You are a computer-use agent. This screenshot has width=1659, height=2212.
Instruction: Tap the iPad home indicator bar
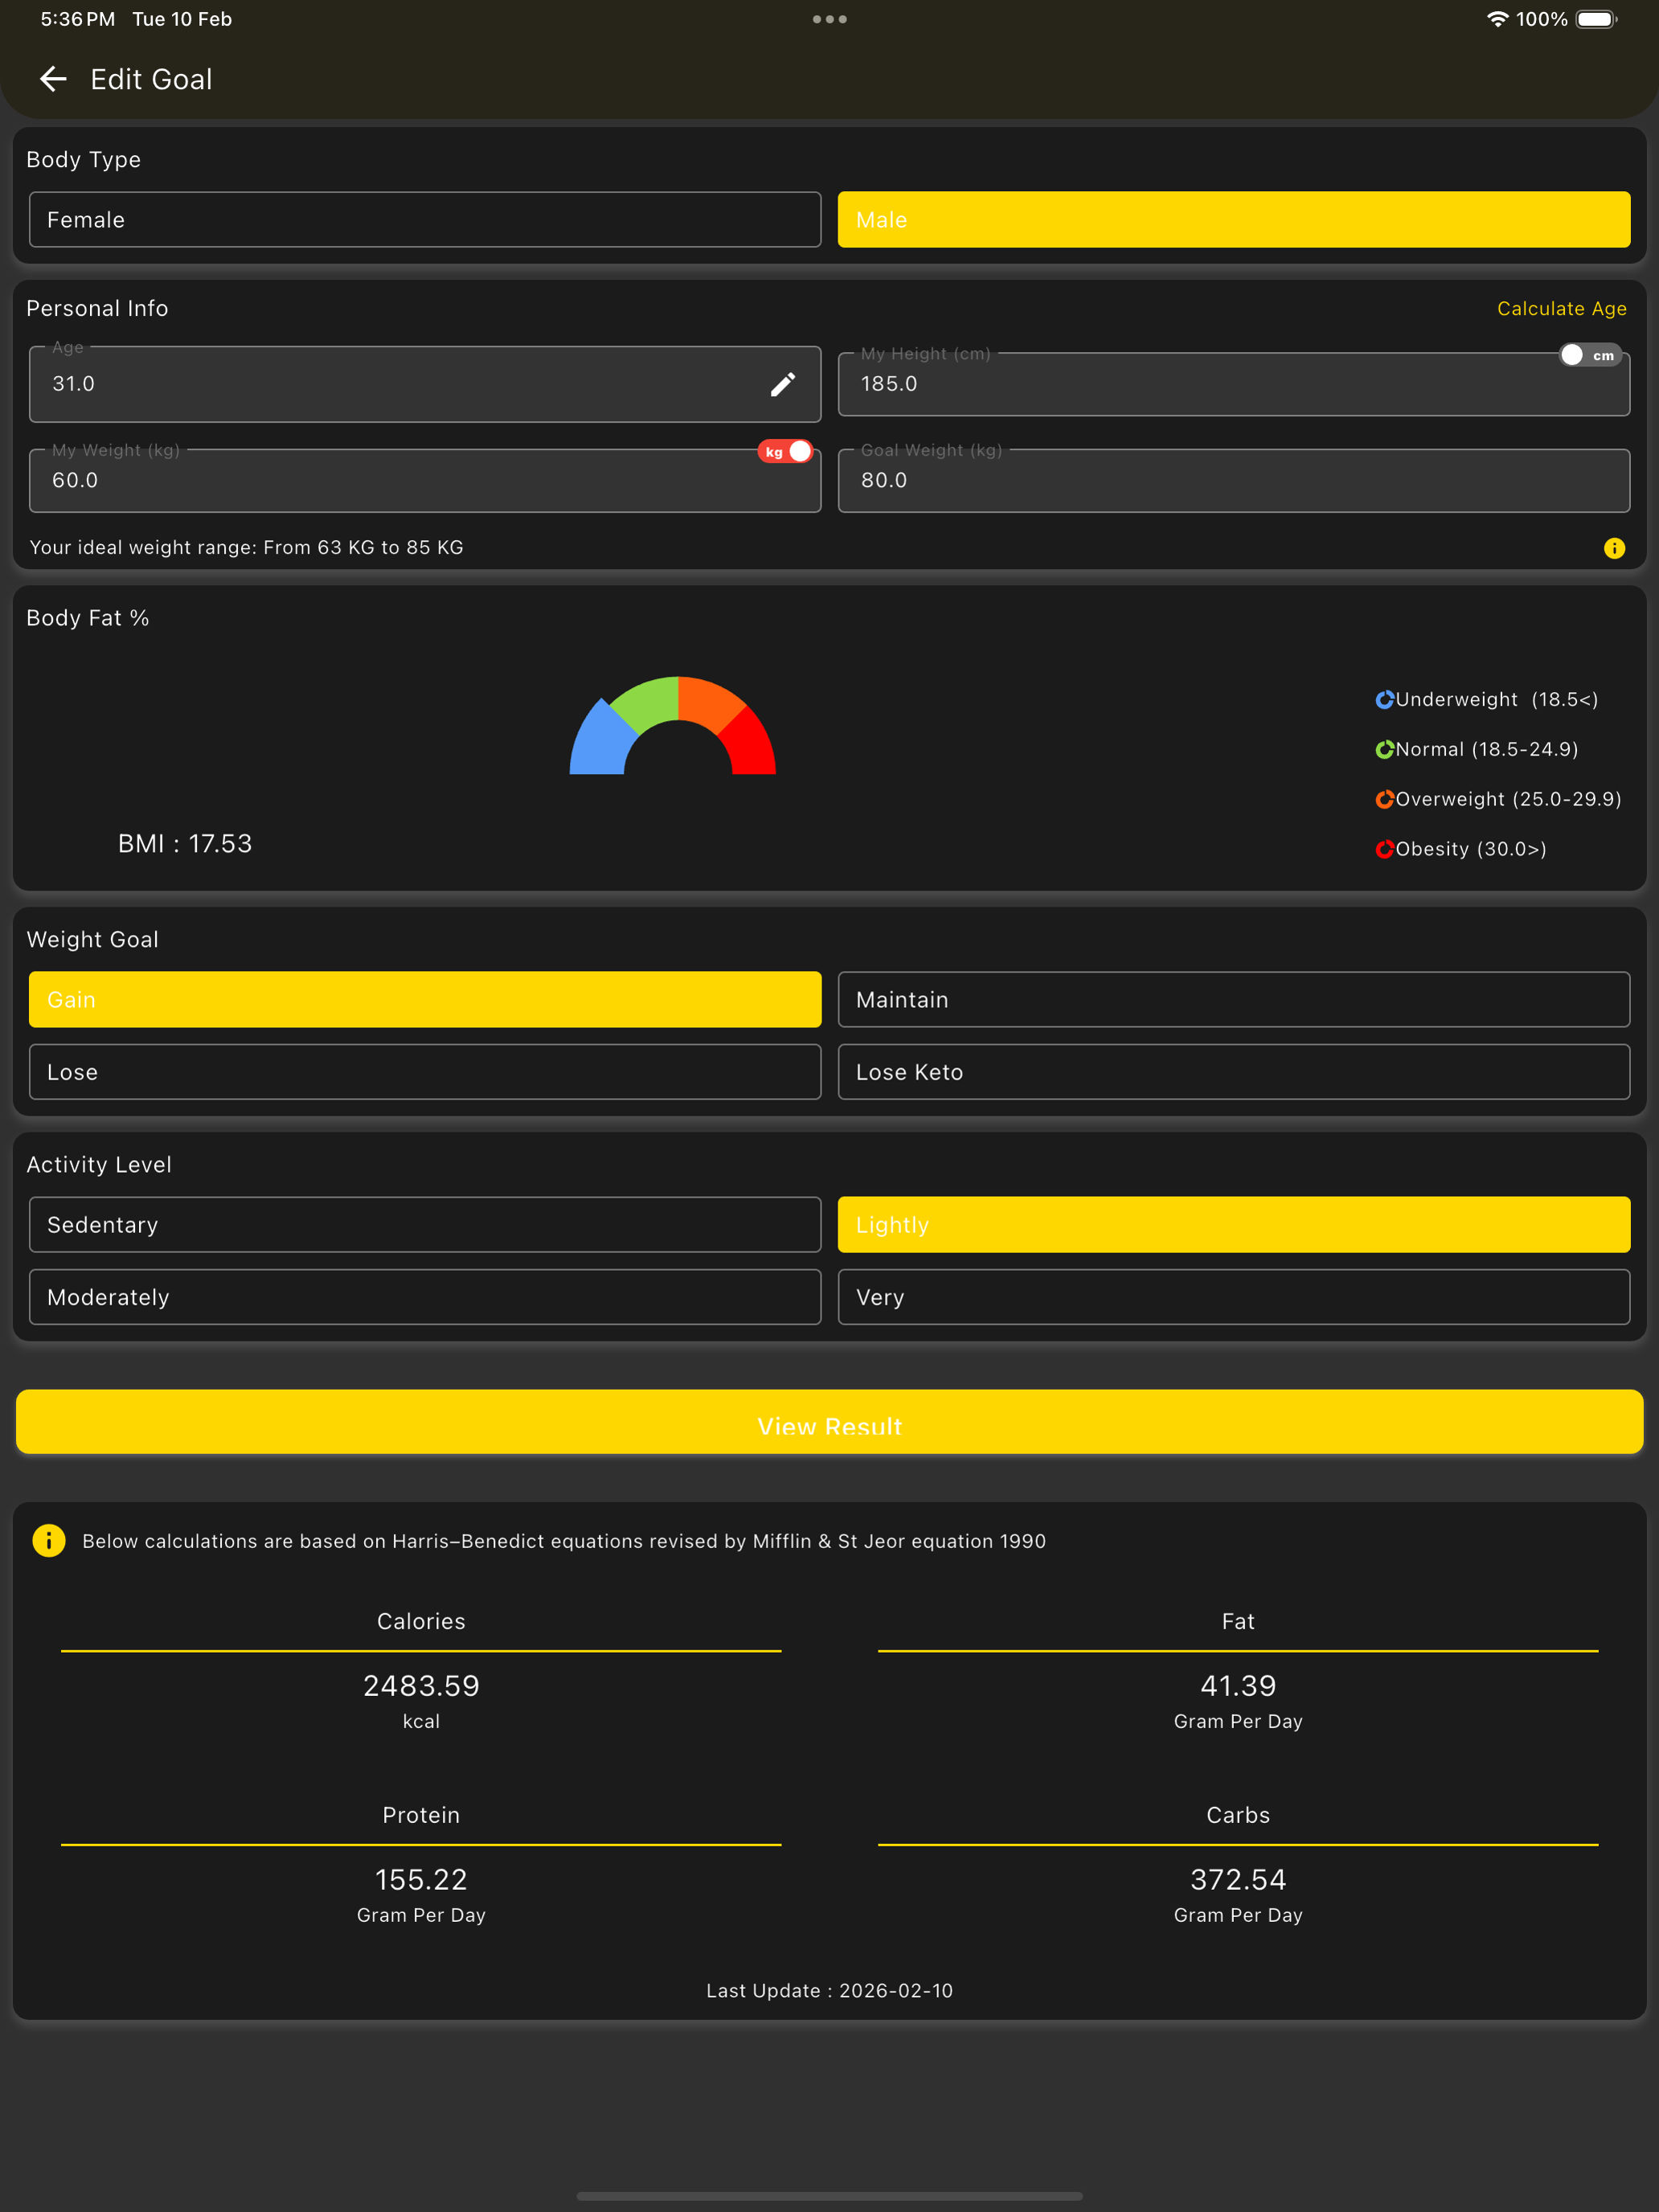click(x=829, y=2197)
